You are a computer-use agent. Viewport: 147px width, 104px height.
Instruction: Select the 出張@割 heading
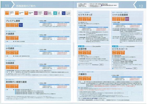82,49
